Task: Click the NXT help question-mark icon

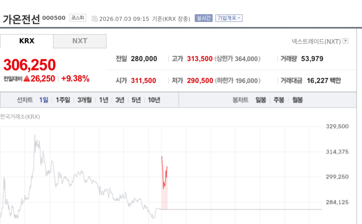Action: pos(346,41)
